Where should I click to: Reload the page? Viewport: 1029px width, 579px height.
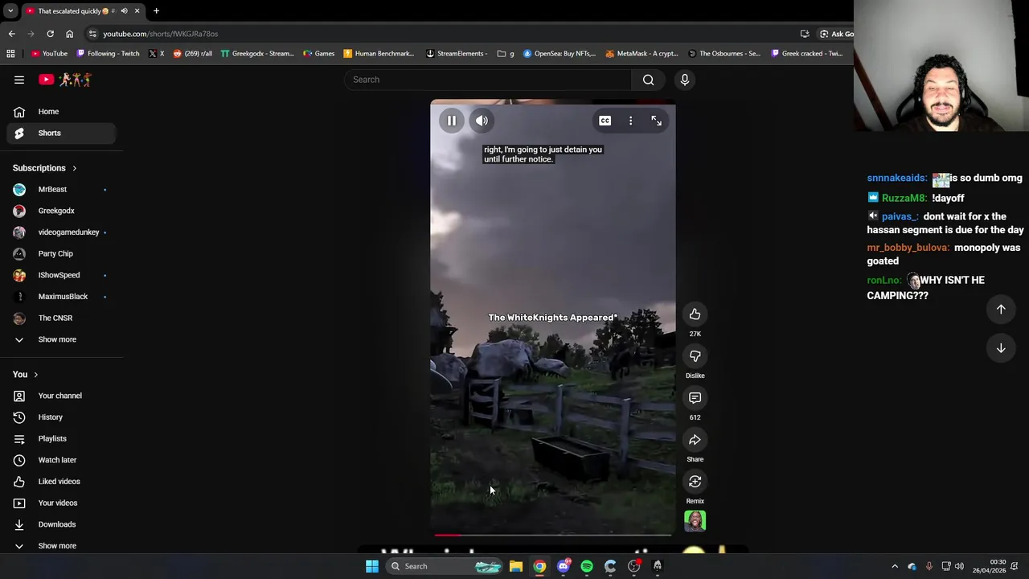(x=50, y=34)
